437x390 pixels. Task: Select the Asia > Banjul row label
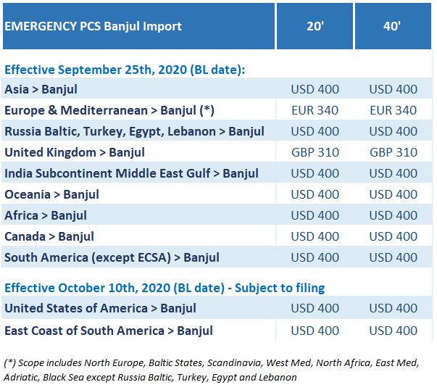pos(41,89)
